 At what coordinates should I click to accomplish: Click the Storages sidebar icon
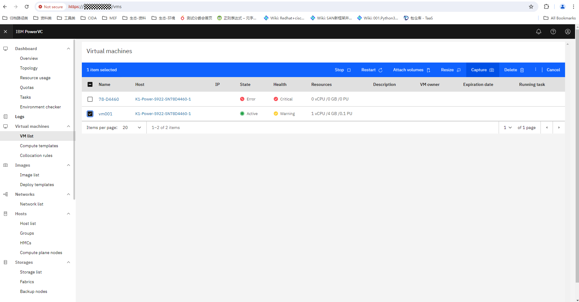(x=5, y=262)
